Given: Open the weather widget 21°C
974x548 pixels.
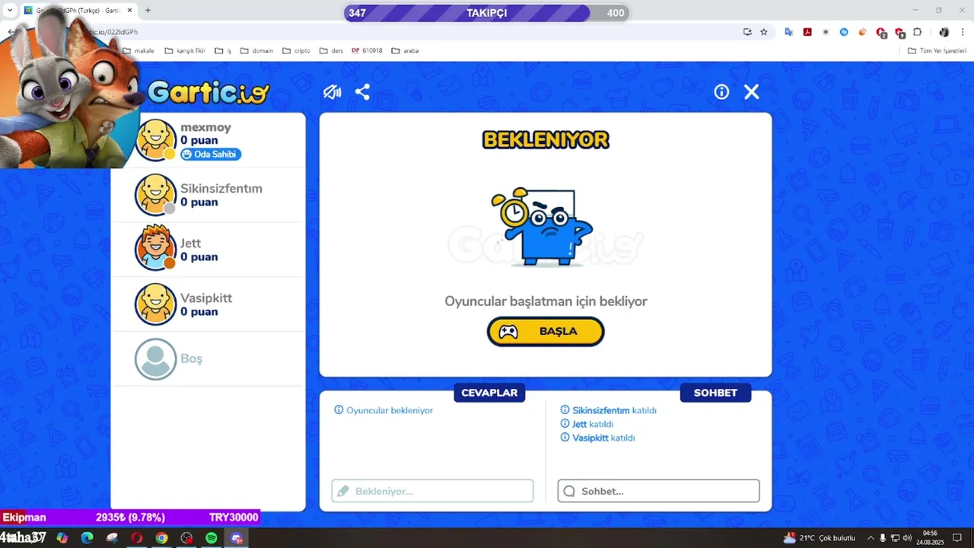Looking at the screenshot, I should point(820,538).
